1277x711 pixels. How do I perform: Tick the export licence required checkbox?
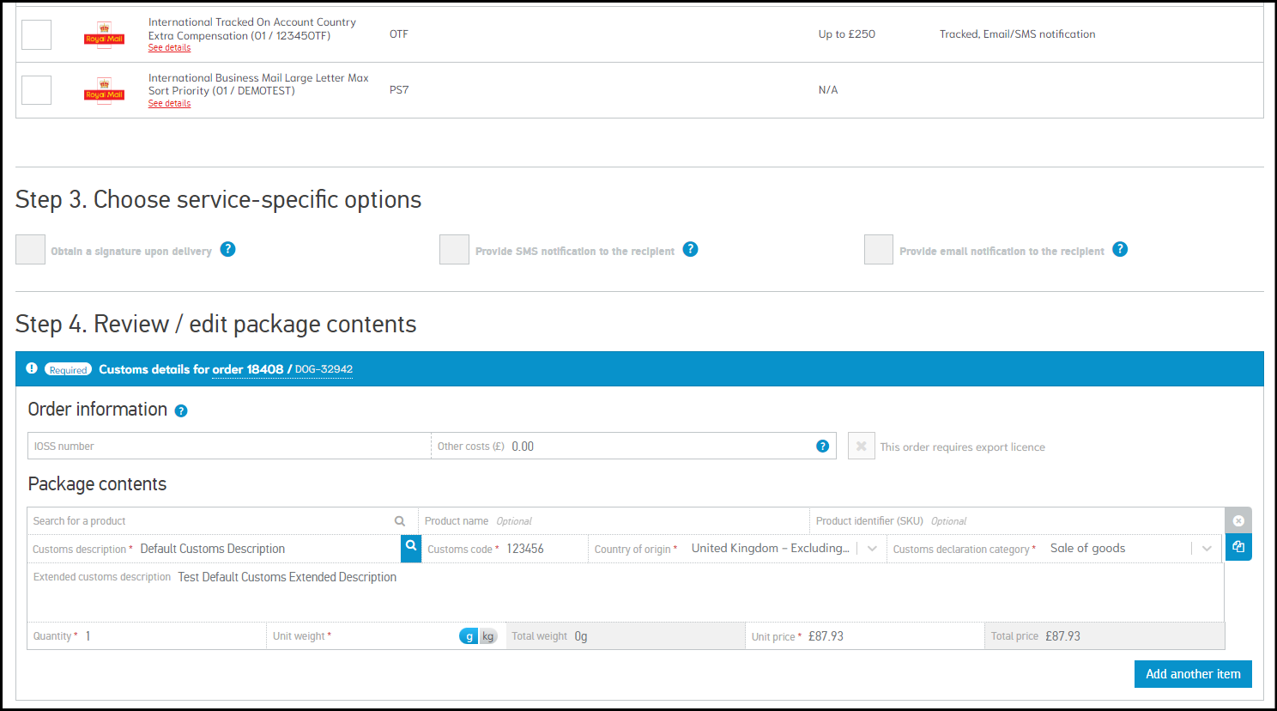(861, 447)
